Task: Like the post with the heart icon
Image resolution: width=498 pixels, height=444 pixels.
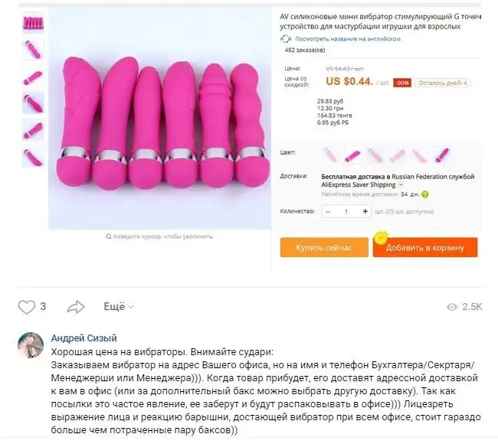Action: (x=27, y=307)
